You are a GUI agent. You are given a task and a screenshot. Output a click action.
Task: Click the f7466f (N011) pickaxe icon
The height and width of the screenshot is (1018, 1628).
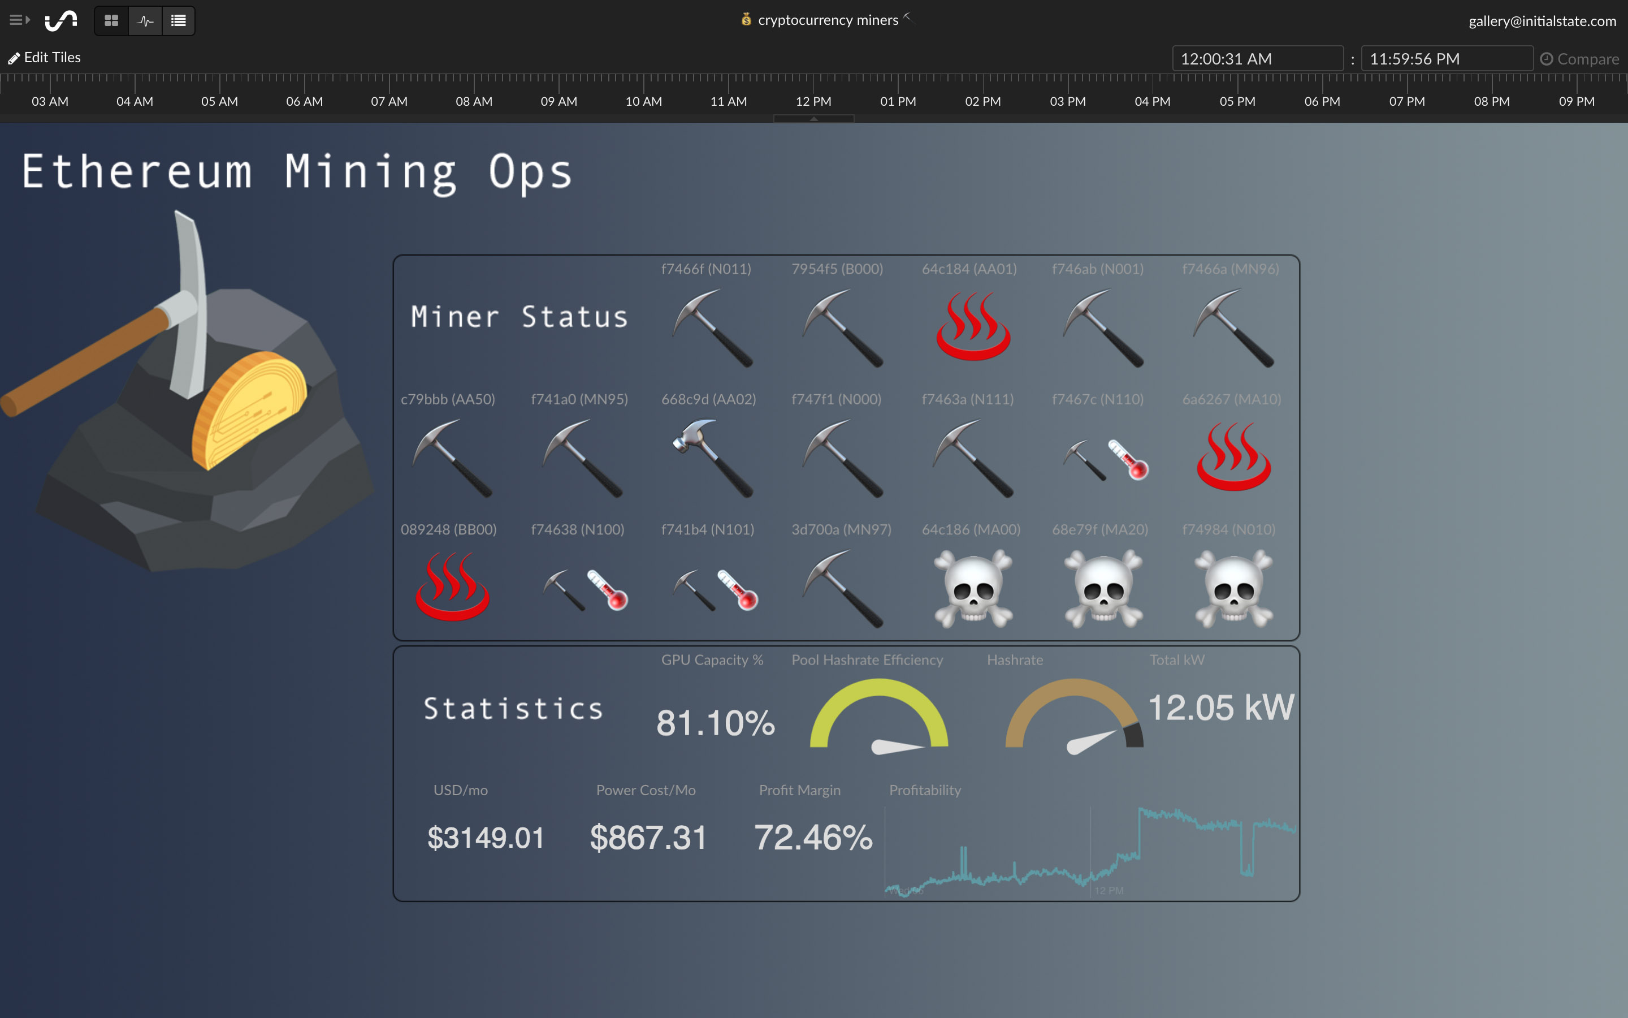[x=712, y=327]
